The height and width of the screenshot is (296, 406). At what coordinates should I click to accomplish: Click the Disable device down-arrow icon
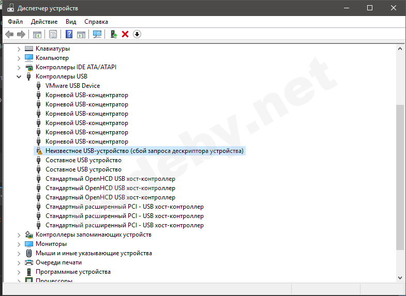pyautogui.click(x=137, y=34)
